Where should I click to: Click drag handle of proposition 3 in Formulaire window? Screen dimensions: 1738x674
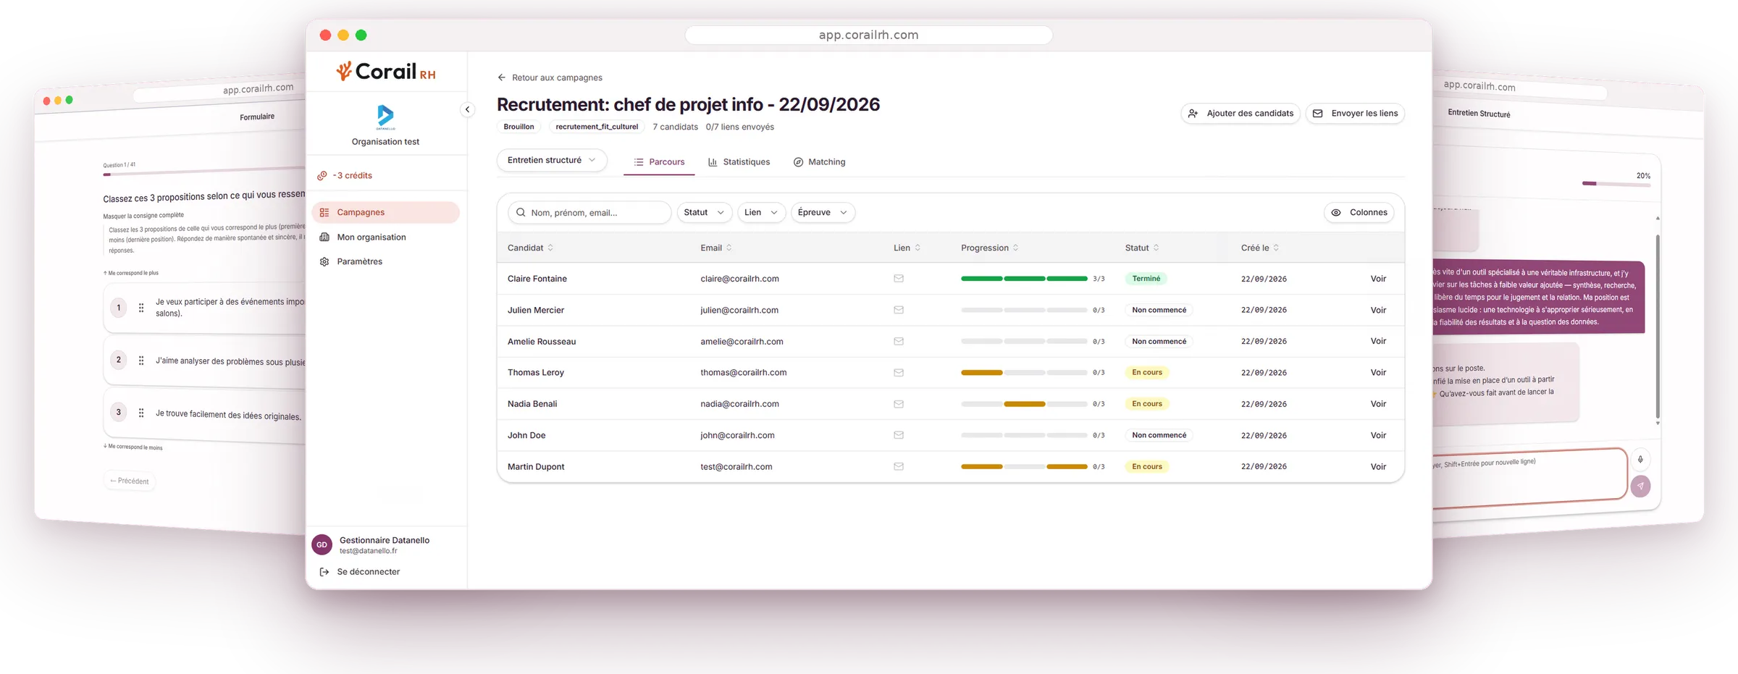coord(141,413)
